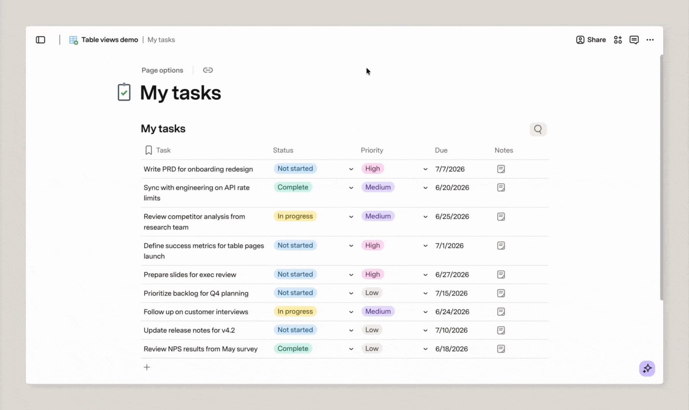This screenshot has width=689, height=410.
Task: Open notes icon for Review competitor analysis row
Action: [x=501, y=216]
